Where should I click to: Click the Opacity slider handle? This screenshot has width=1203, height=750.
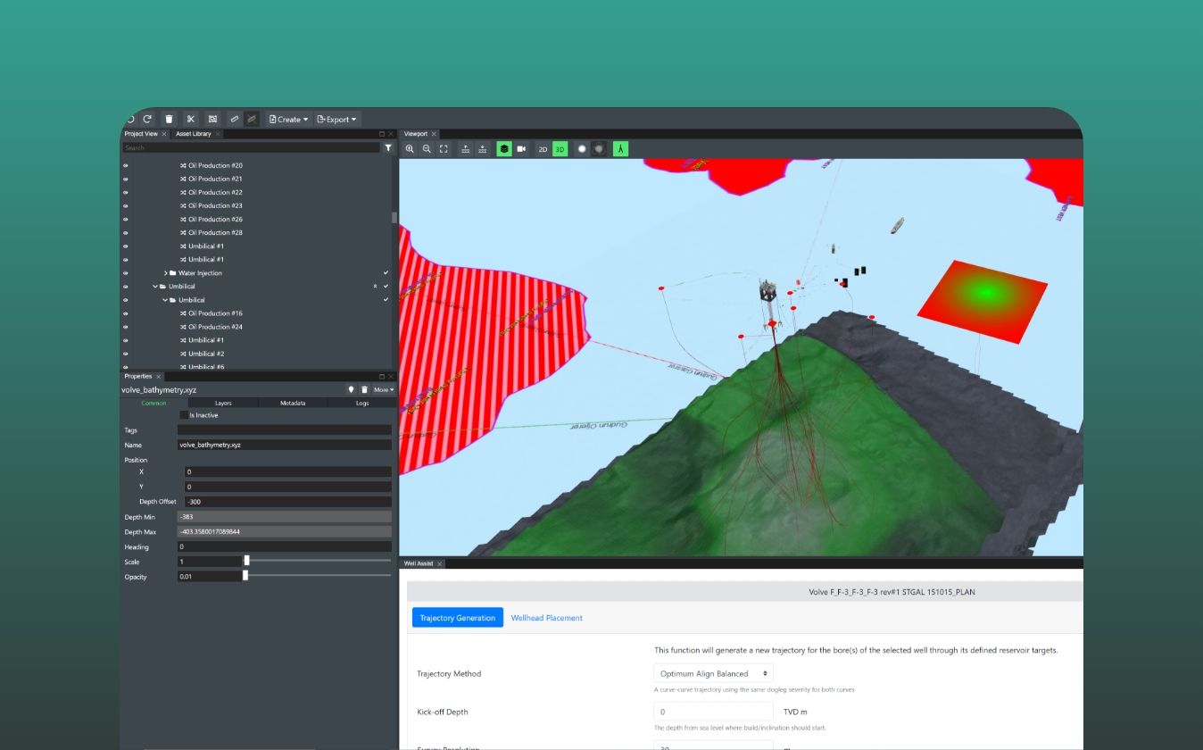point(245,576)
